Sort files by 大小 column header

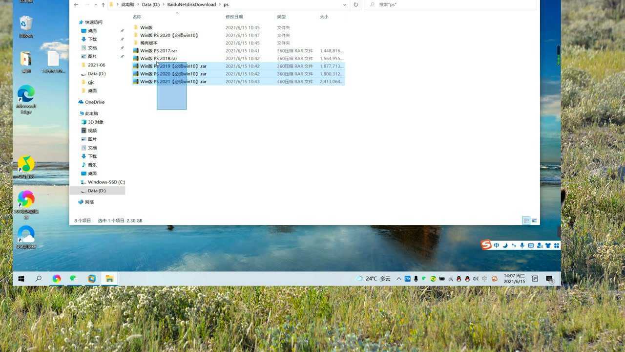pyautogui.click(x=324, y=17)
